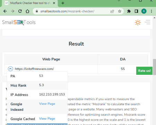Click the Google Cached label
The image size is (156, 125).
coord(23,119)
